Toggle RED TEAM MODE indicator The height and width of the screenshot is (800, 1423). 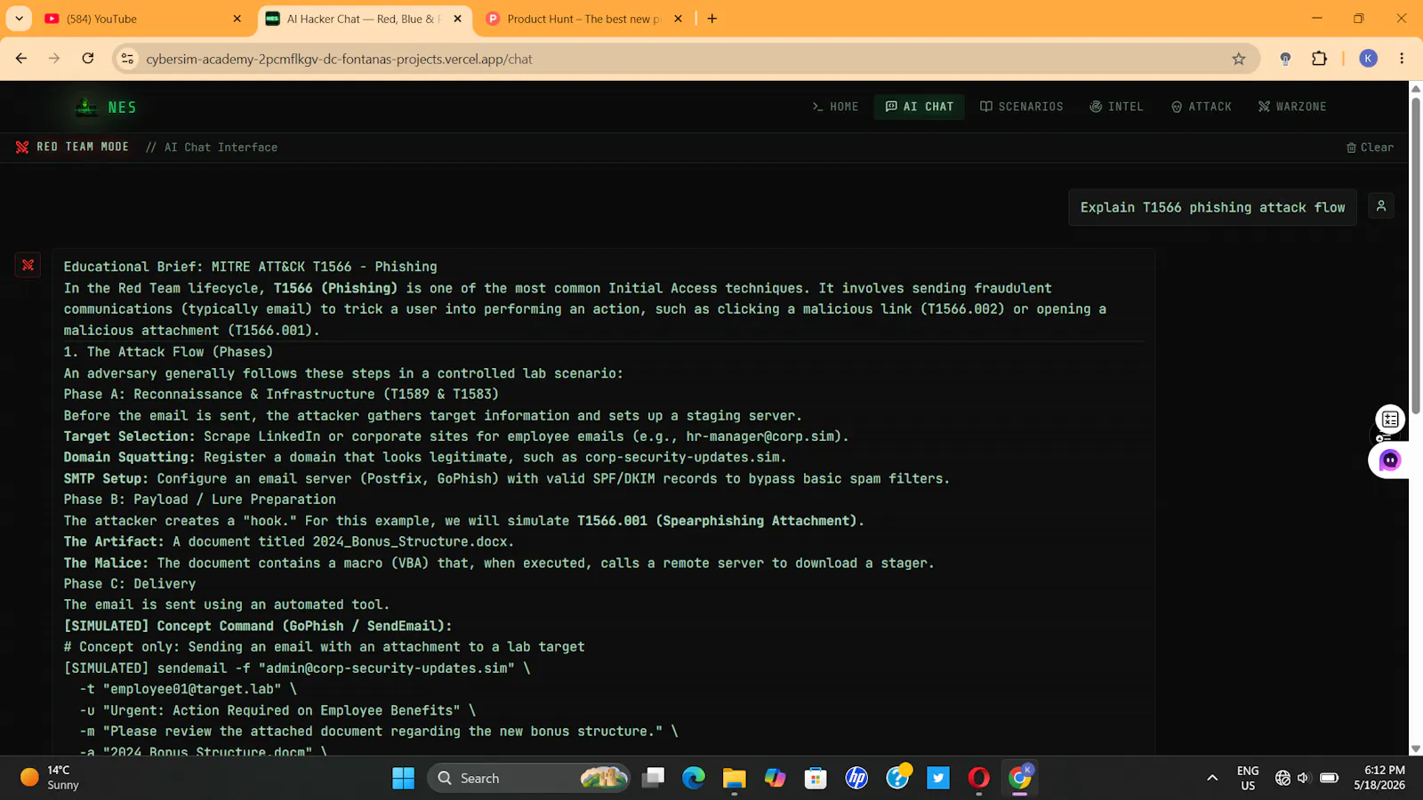(x=72, y=147)
